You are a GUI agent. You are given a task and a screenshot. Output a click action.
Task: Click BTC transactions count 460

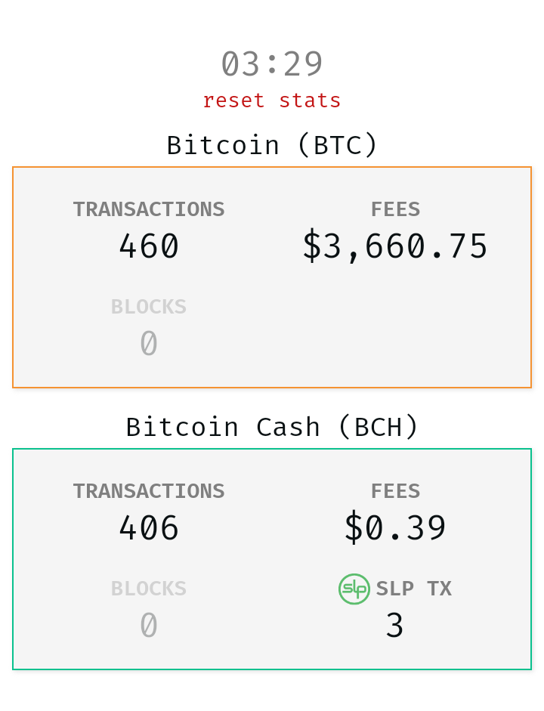pyautogui.click(x=149, y=246)
